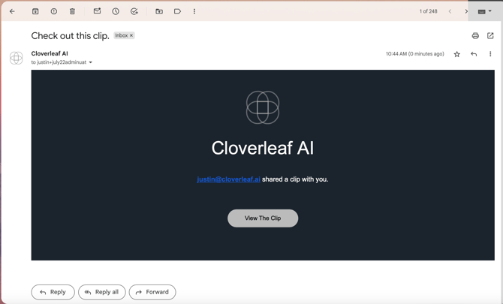The width and height of the screenshot is (503, 304).
Task: Delete the email with trash icon
Action: [72, 11]
